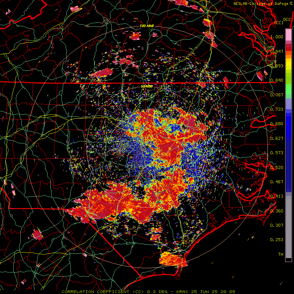The image size is (294, 294).
Task: Click the TH label at the scale bottom
Action: tap(281, 254)
